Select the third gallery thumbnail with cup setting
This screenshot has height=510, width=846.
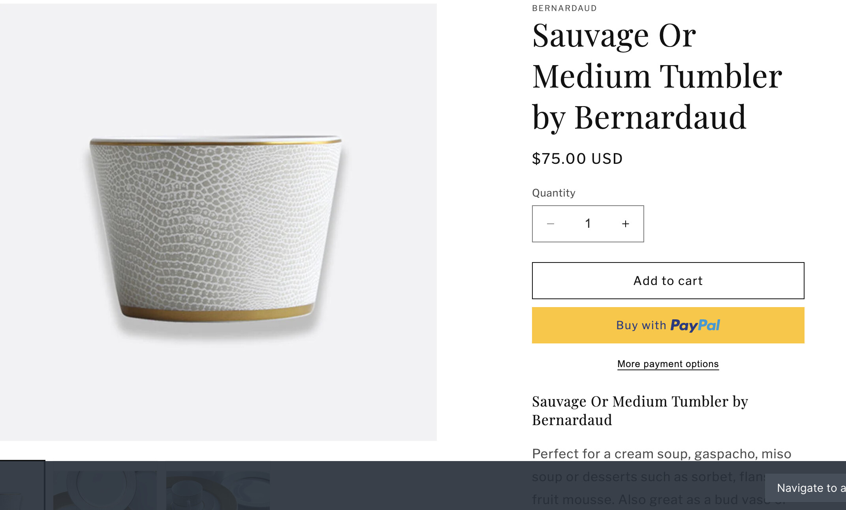[218, 489]
